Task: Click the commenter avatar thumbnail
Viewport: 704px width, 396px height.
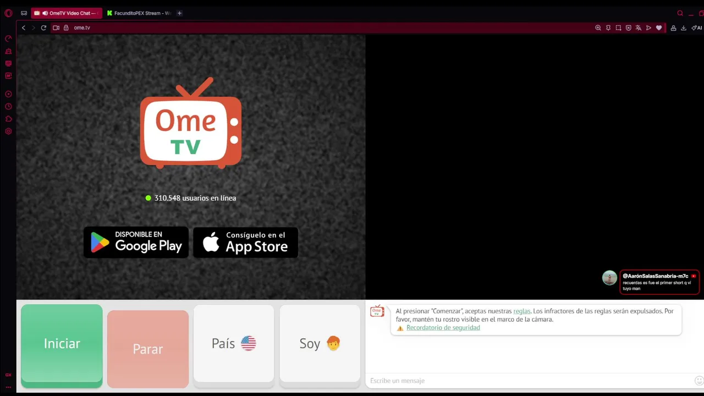Action: [x=609, y=278]
